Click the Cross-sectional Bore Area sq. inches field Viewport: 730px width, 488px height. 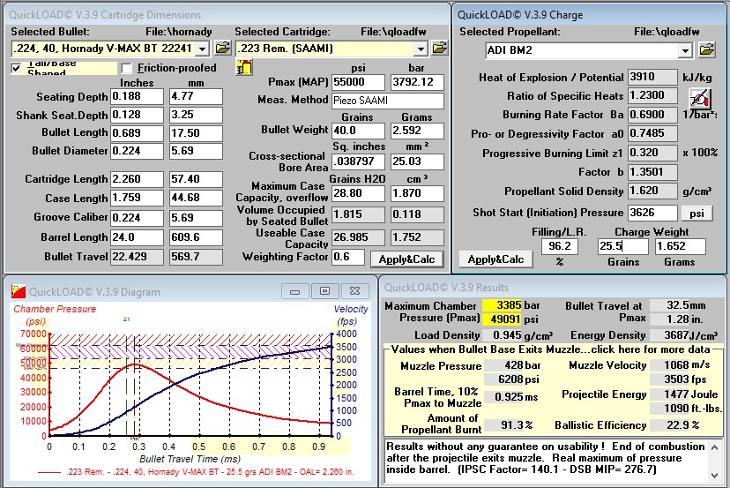(359, 161)
